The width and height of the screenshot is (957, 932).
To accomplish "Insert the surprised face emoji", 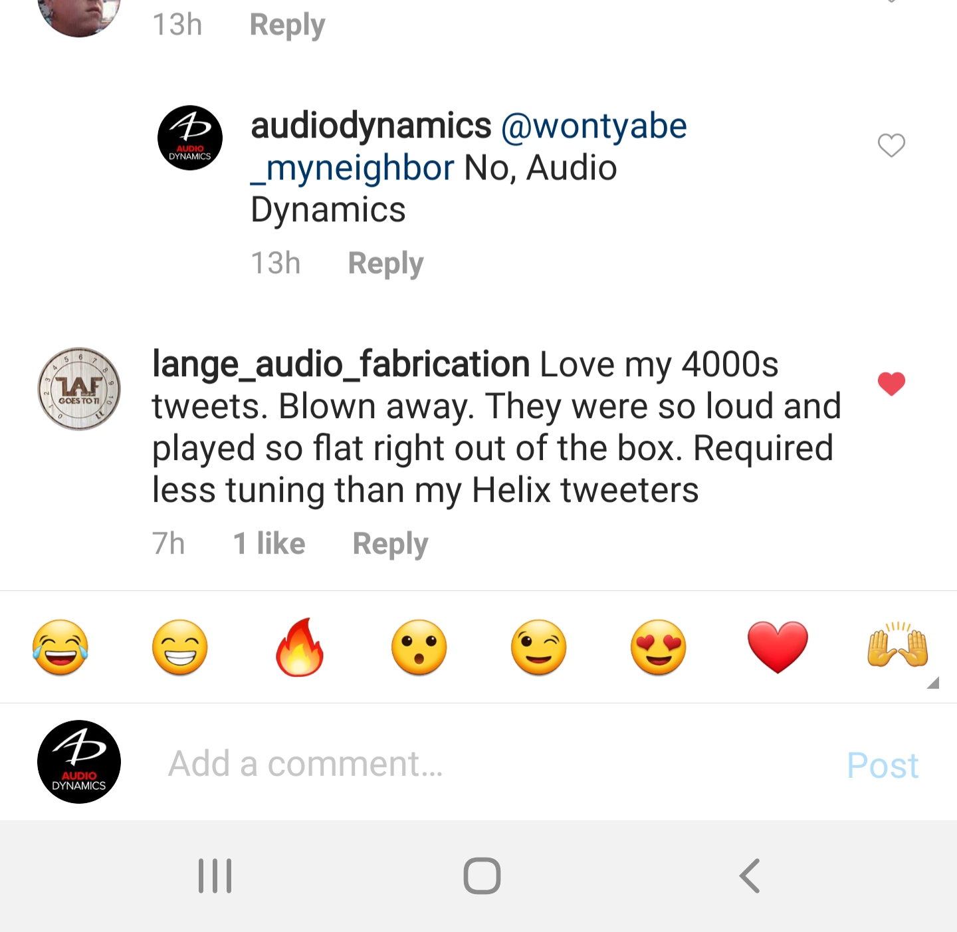I will pos(419,647).
